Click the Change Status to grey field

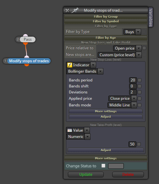point(116,166)
